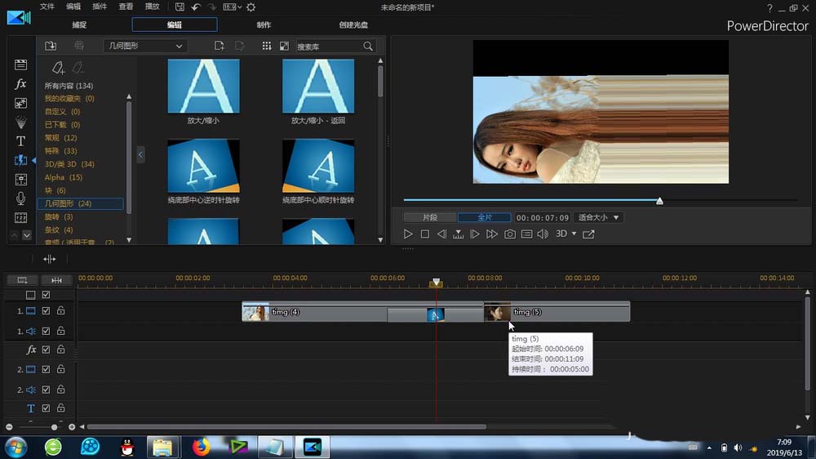The width and height of the screenshot is (816, 459).
Task: Open the Title Room T icon
Action: coord(21,141)
